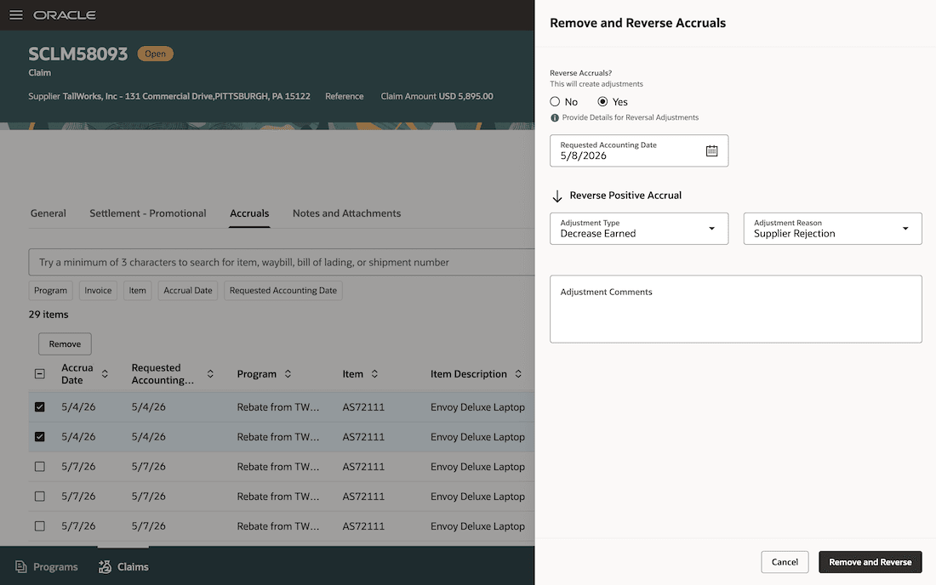Screen dimensions: 936x585
Task: Click the Remove and Reverse Accruals title
Action: click(x=637, y=23)
